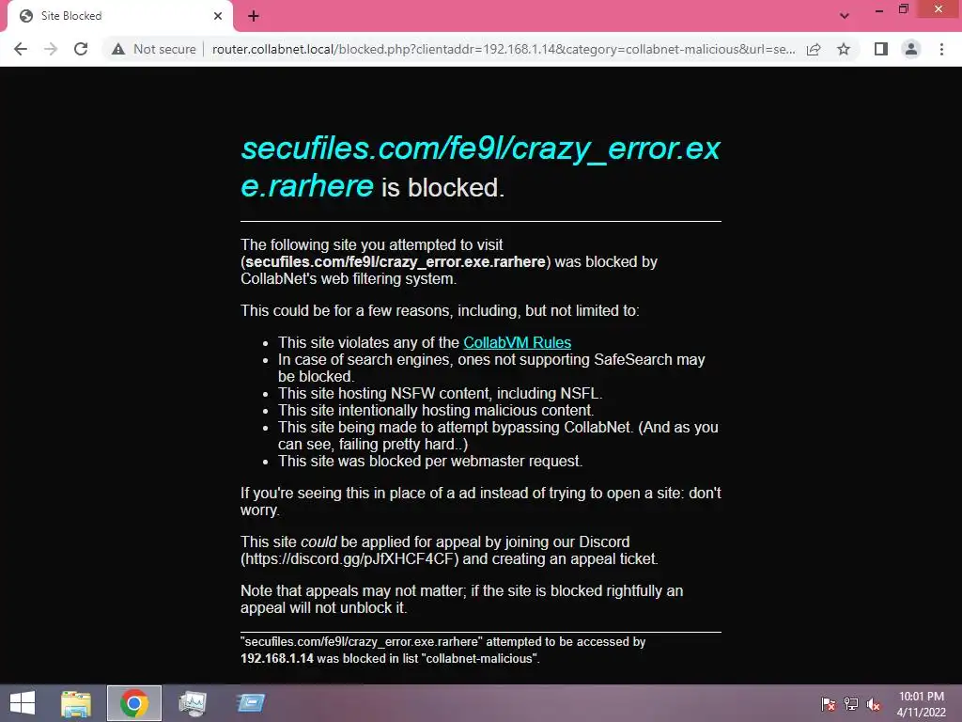
Task: Open Chrome's three-dot menu
Action: coord(941,49)
